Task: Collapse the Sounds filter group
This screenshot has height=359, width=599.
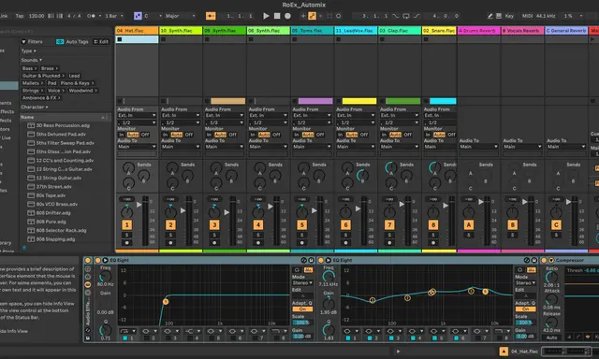Action: [32, 60]
